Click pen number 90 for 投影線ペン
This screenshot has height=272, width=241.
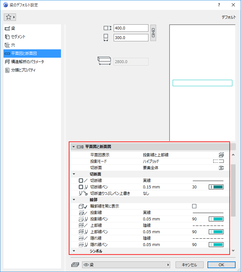point(194,219)
